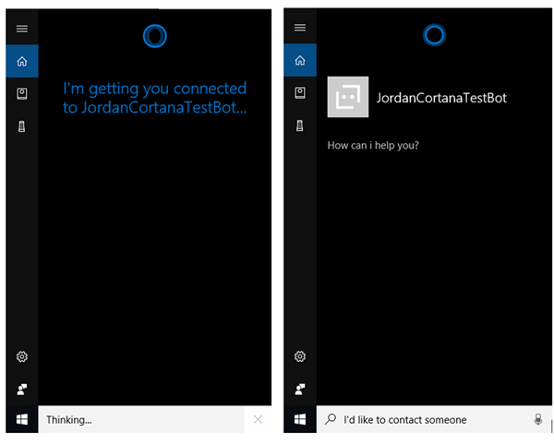
Task: Open the Notebook in the left Cortana sidebar
Action: [x=22, y=94]
